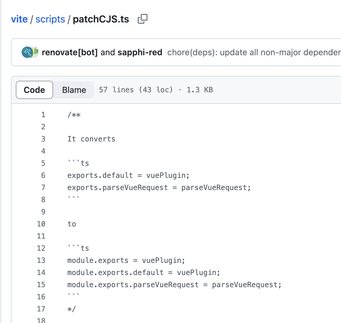341x323 pixels.
Task: Open the chore(deps) commit message
Action: pos(254,53)
